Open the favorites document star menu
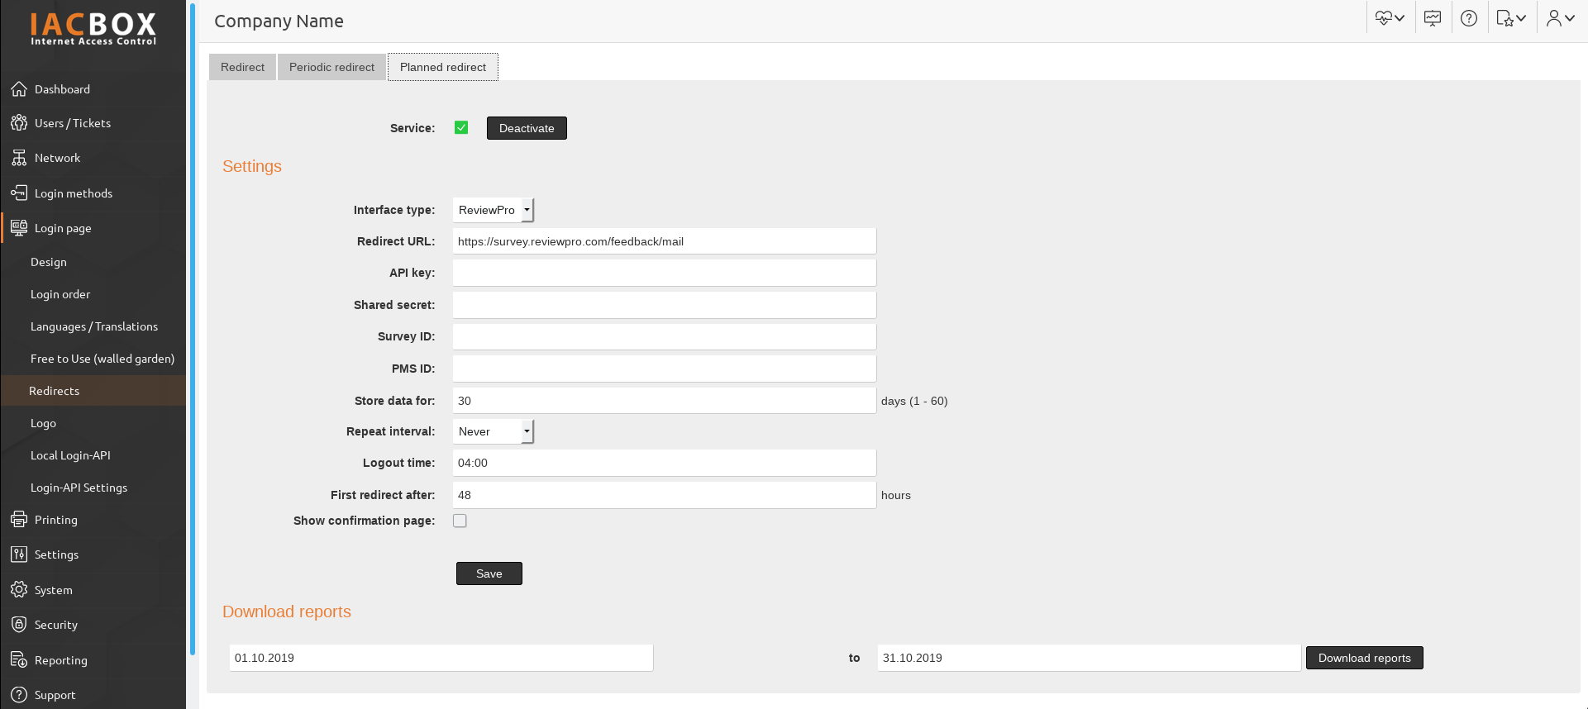The image size is (1588, 709). [1511, 18]
